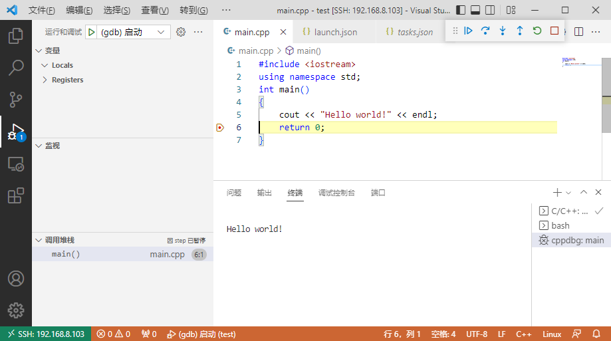
Task: Close the bottom panel
Action: (x=598, y=192)
